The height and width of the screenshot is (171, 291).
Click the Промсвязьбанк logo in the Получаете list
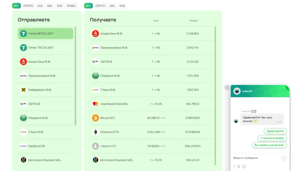pyautogui.click(x=95, y=48)
